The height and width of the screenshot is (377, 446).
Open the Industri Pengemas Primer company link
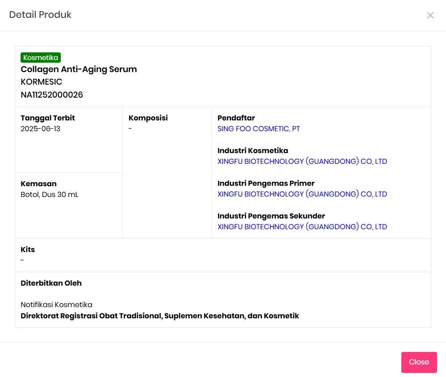302,194
